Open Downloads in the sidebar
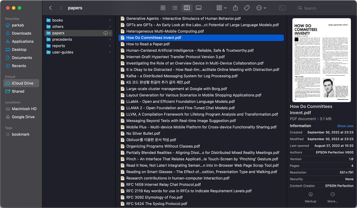 [x=21, y=33]
